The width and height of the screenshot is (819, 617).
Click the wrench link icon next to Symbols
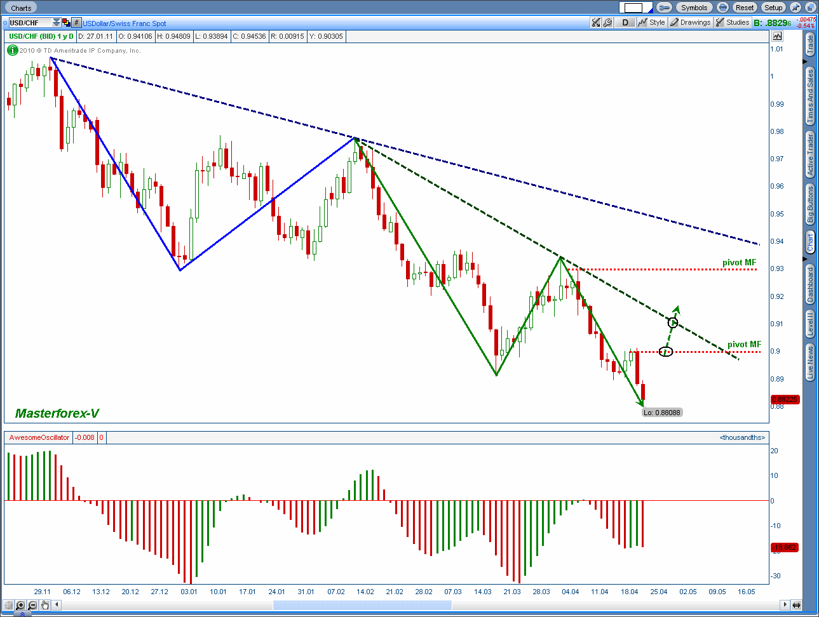click(x=665, y=8)
